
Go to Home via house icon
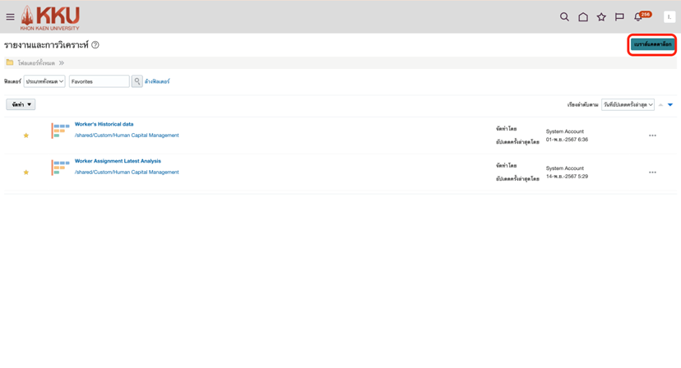pos(583,16)
